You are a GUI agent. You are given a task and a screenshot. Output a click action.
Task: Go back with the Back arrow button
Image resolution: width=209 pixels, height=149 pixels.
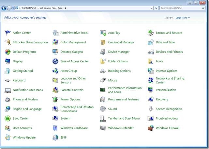click(4, 8)
